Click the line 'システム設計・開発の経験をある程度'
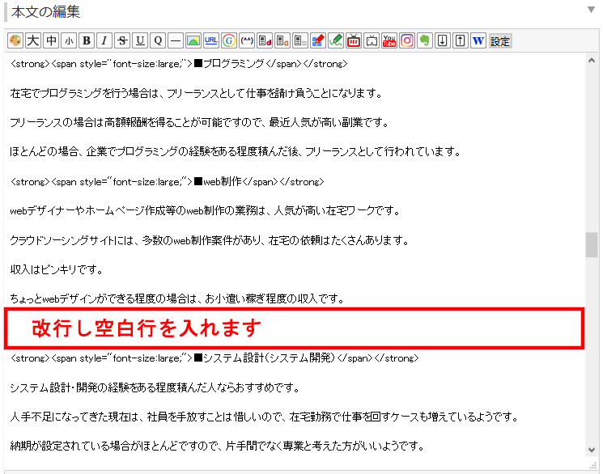Screen dimensions: 603x474 (x=155, y=387)
